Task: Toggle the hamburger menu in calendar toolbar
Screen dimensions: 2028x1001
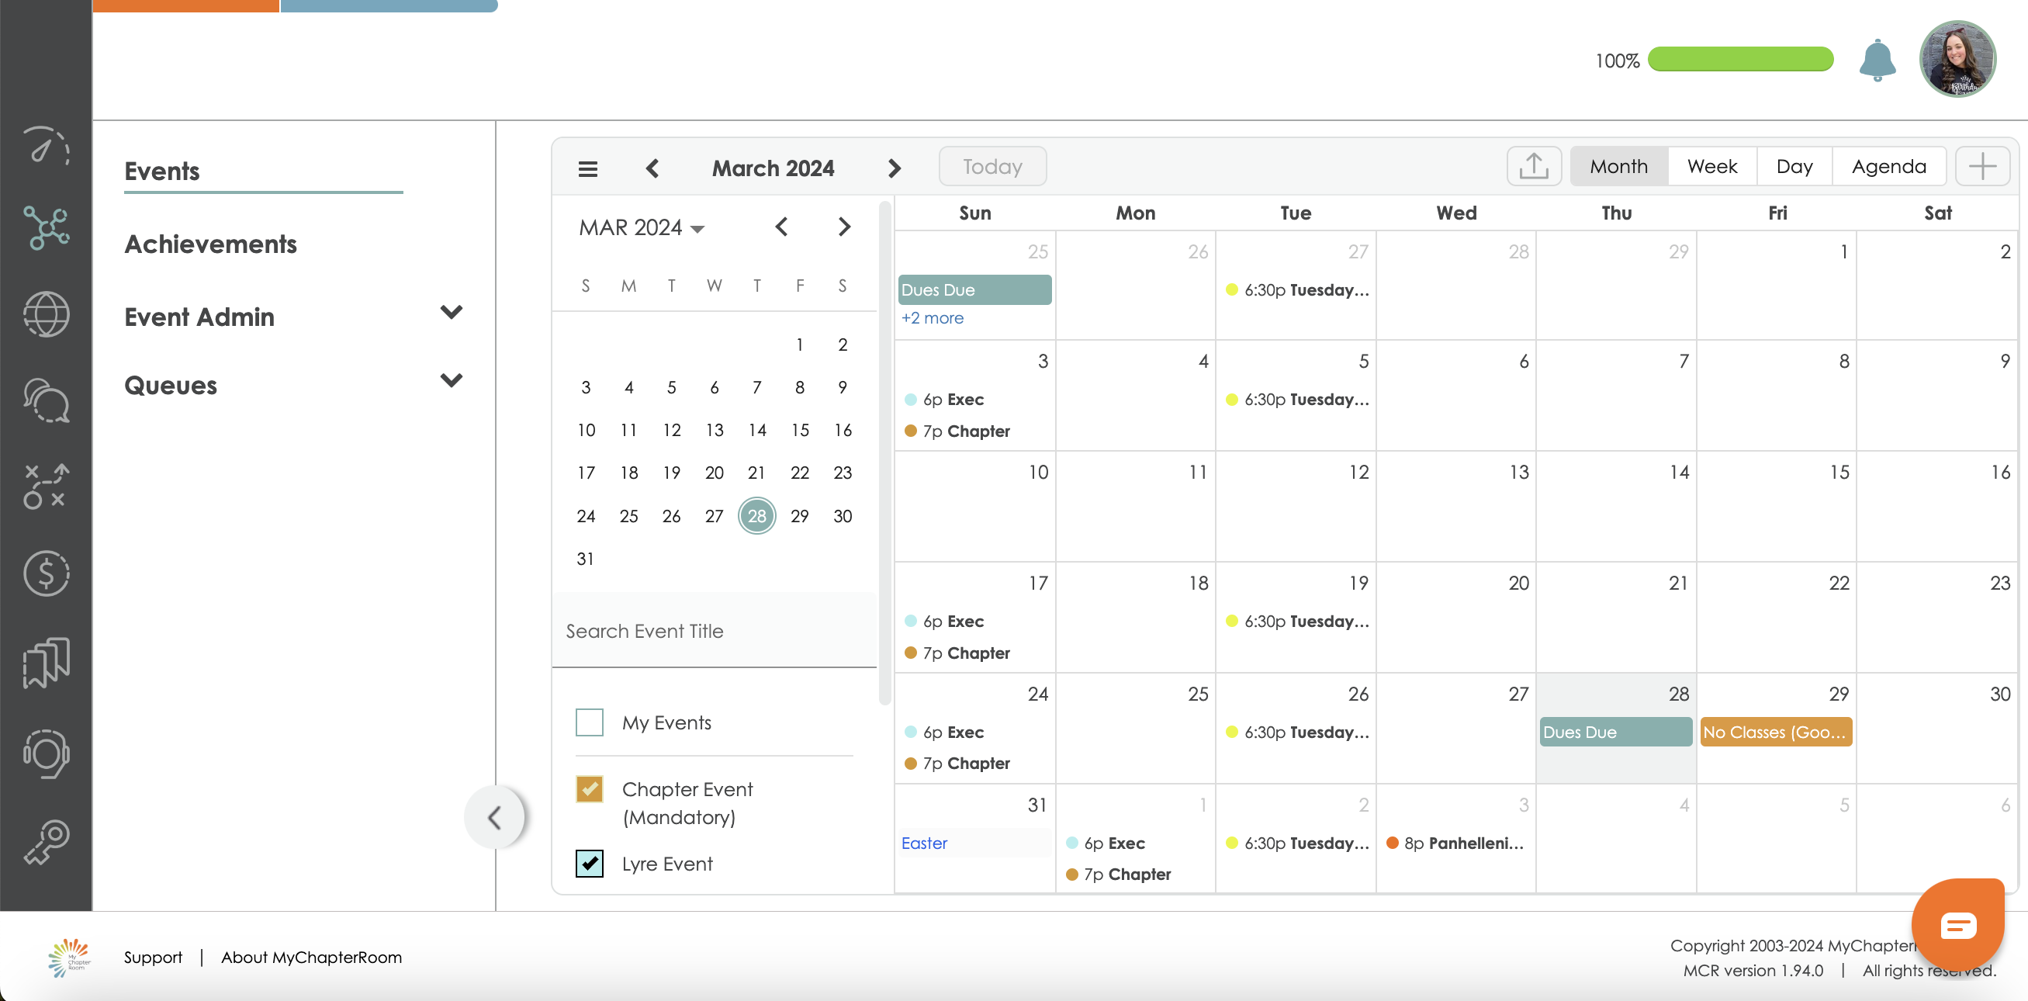Action: (587, 168)
